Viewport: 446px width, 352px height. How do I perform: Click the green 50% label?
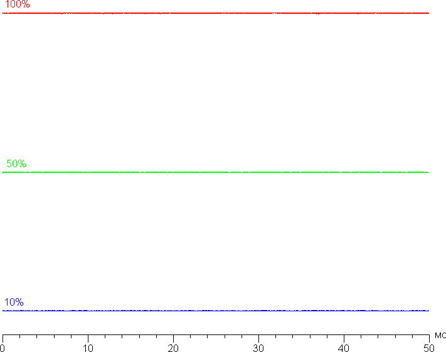point(16,163)
